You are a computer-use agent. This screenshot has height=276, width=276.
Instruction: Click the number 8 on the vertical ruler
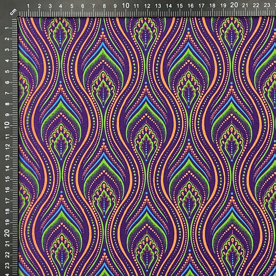point(7,104)
